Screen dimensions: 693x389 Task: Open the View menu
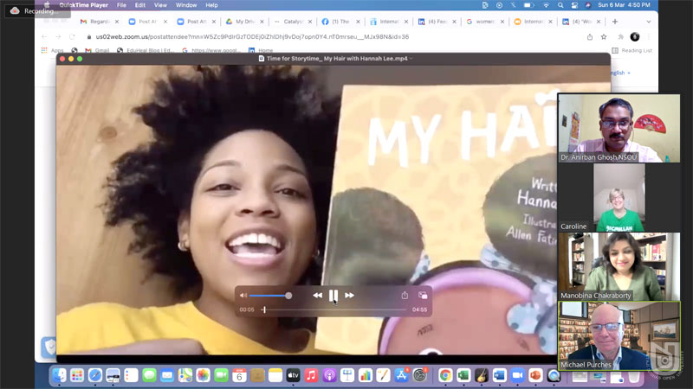click(160, 5)
